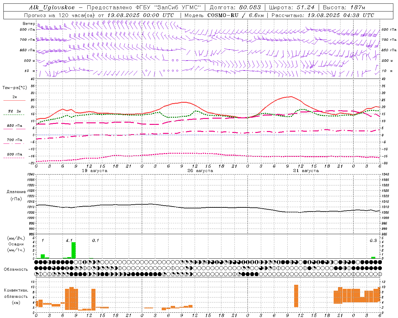Click the Давление axis title
Viewport: 398px width, 318px height.
[x=16, y=192]
